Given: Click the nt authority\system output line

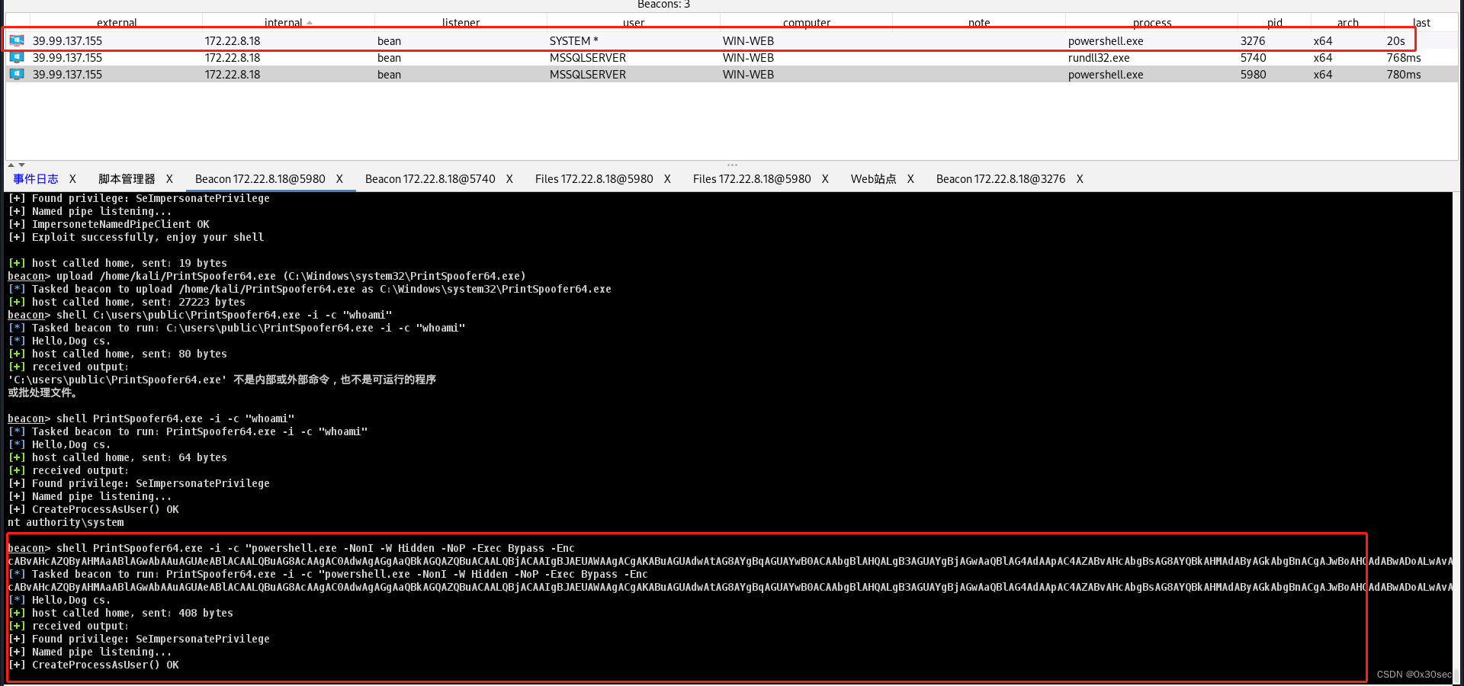Looking at the screenshot, I should coord(66,522).
